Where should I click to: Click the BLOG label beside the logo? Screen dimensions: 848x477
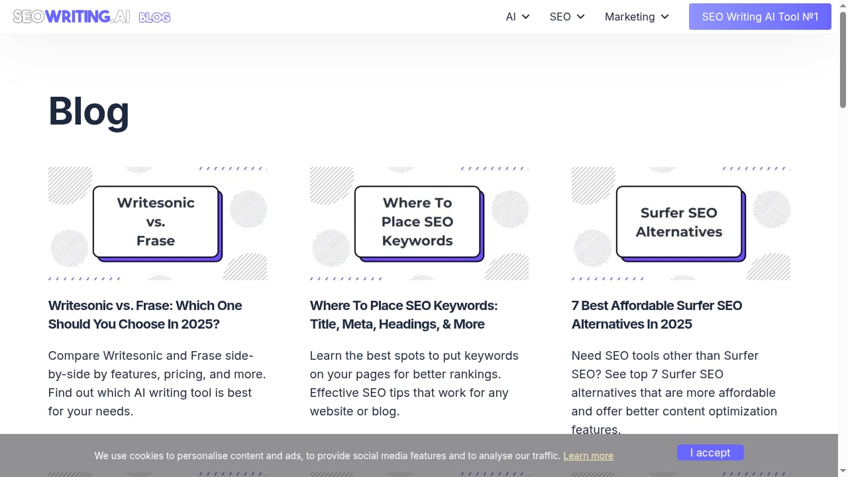[155, 17]
